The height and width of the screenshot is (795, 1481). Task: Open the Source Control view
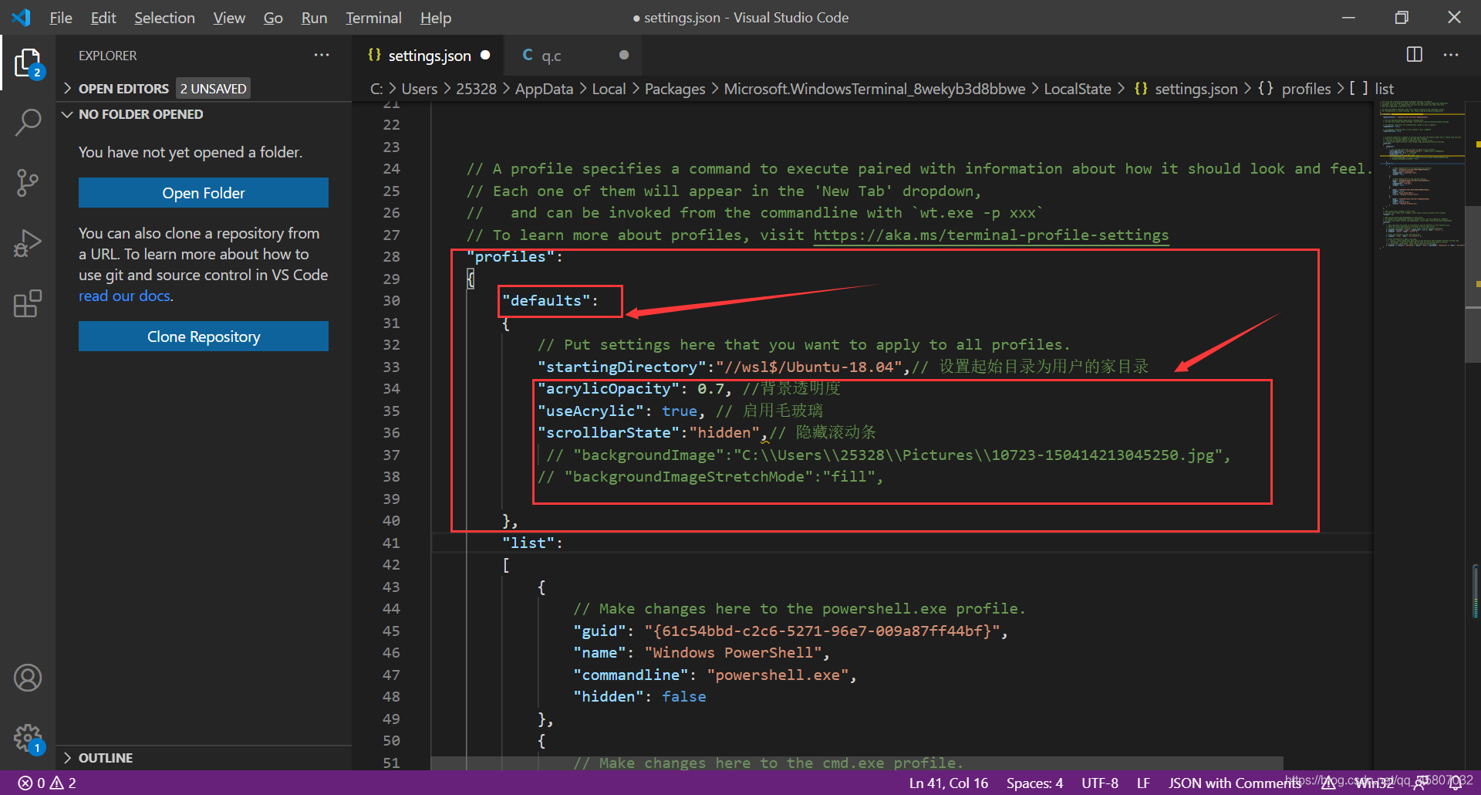click(28, 183)
